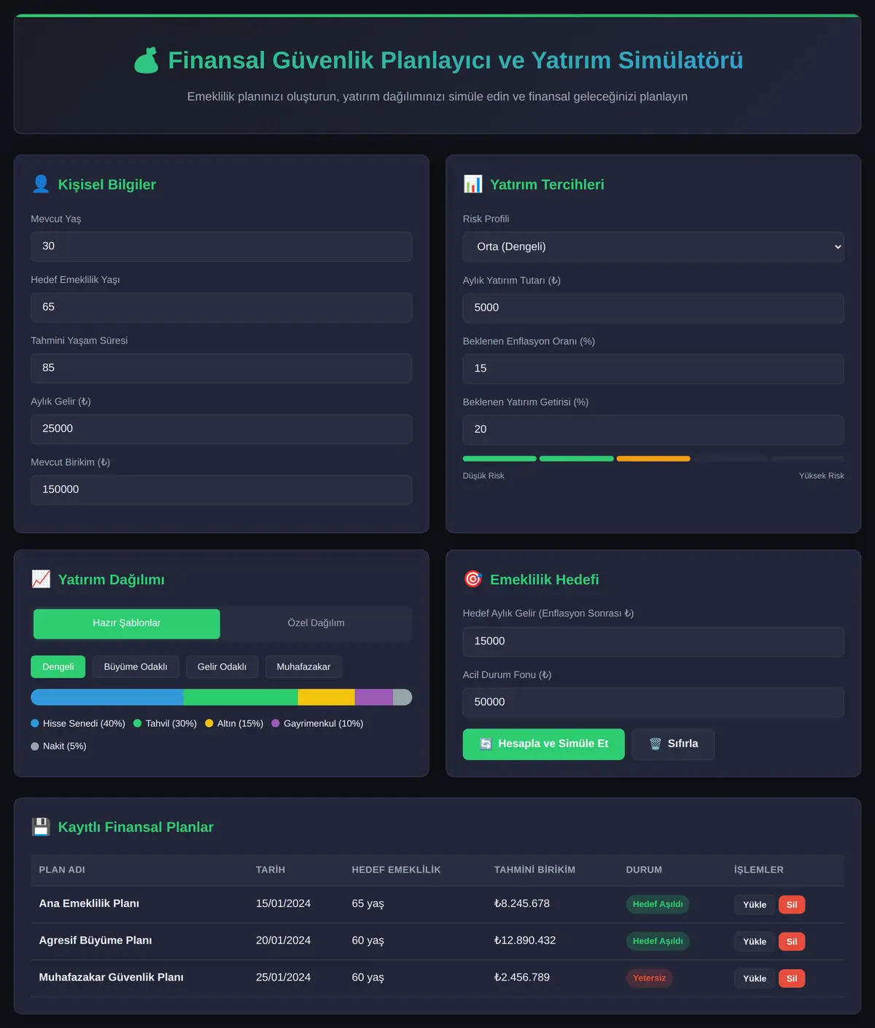Screen dimensions: 875x1028
Task: Open the Risk Profili dropdown
Action: pos(653,247)
